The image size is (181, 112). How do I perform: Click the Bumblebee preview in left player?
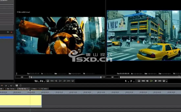click(x=60, y=35)
